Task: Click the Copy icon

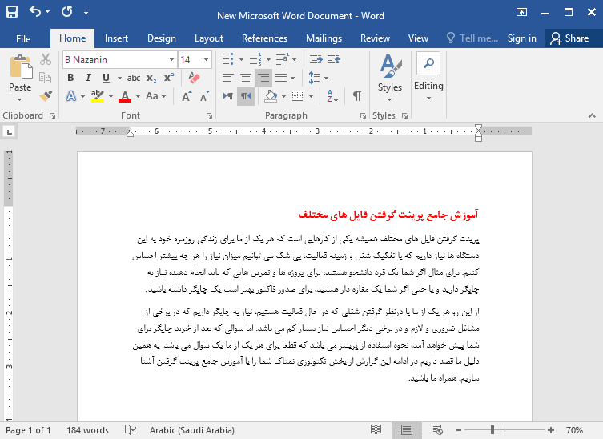Action: pos(46,78)
